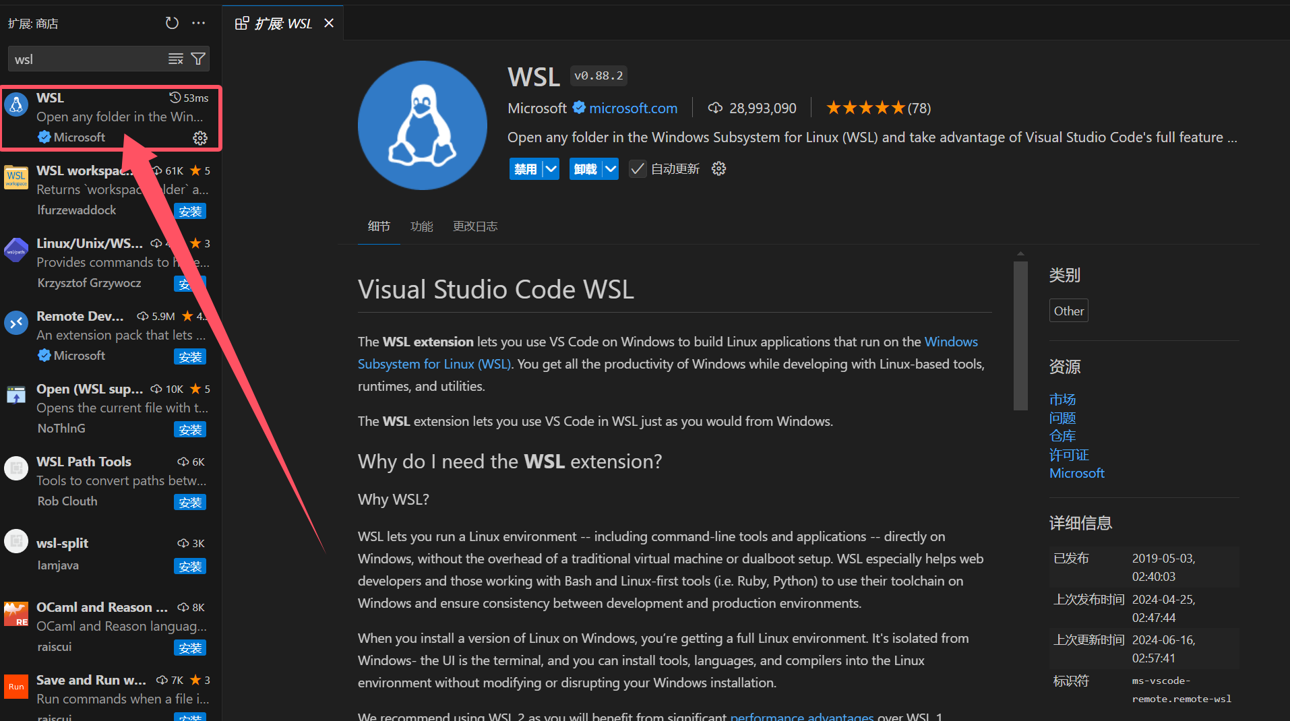Viewport: 1290px width, 721px height.
Task: Select the OCaml and Reason extension icon
Action: [16, 614]
